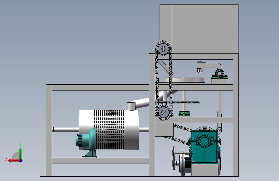279x181 pixels.
Task: Select the gray pedestal under the gearbox
Action: 205,170
